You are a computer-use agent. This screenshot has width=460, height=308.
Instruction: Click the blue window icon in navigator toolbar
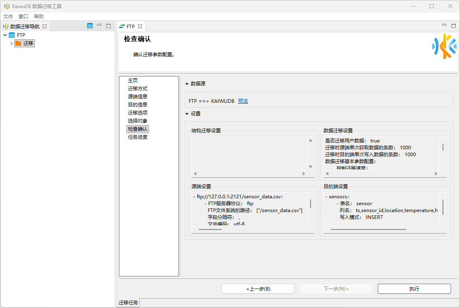[90, 26]
